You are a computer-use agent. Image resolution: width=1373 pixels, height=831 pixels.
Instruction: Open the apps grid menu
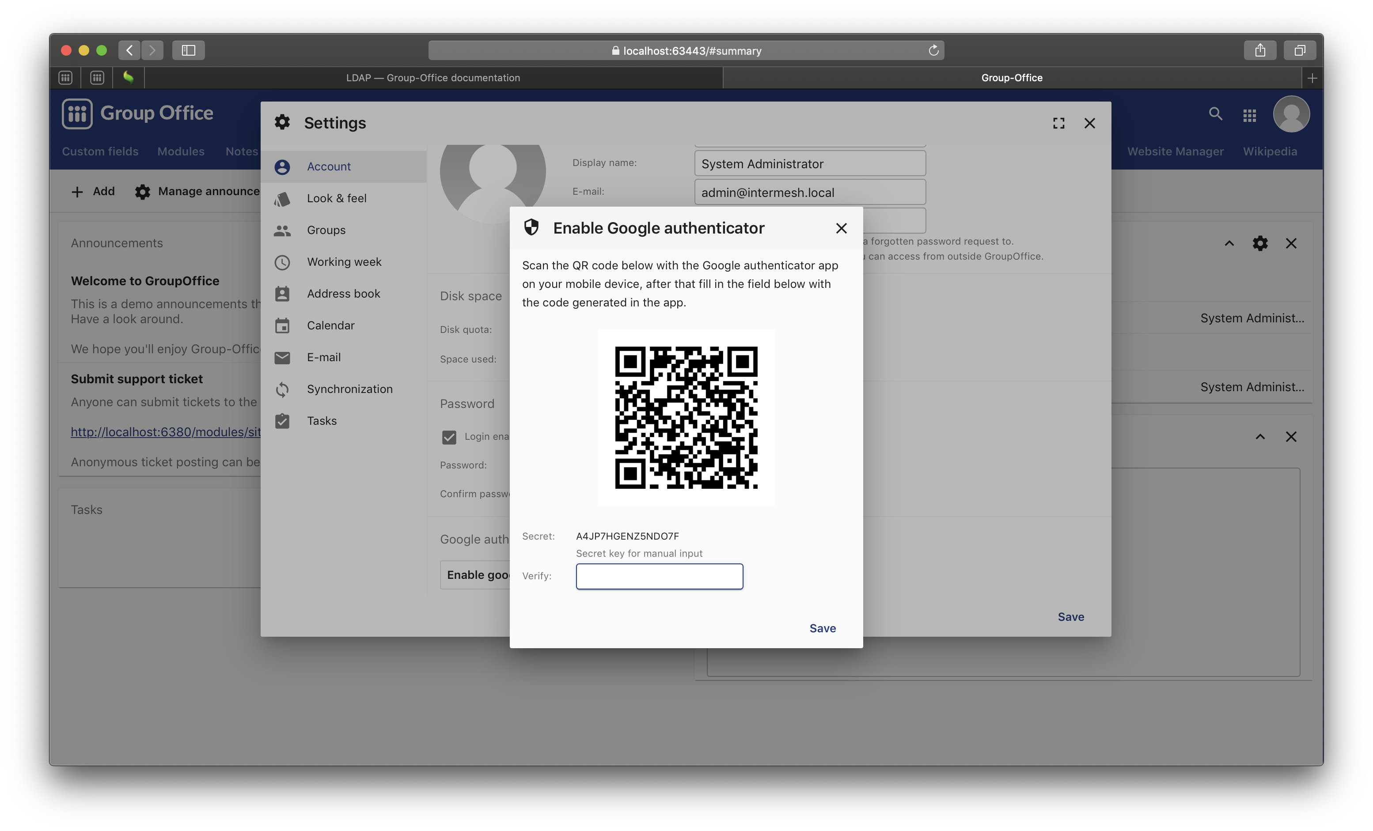pyautogui.click(x=1249, y=115)
